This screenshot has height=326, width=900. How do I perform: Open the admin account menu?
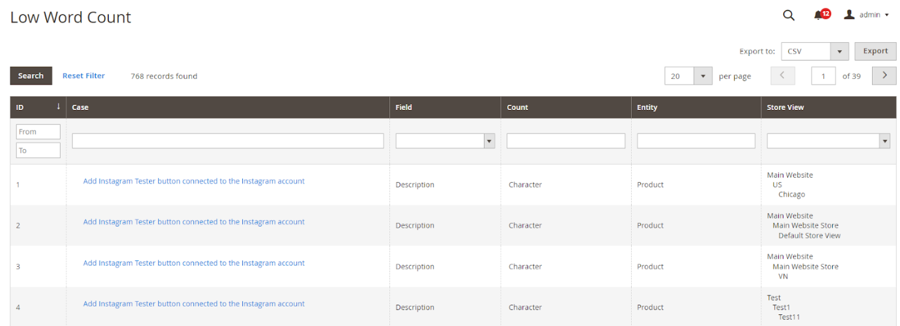point(866,15)
